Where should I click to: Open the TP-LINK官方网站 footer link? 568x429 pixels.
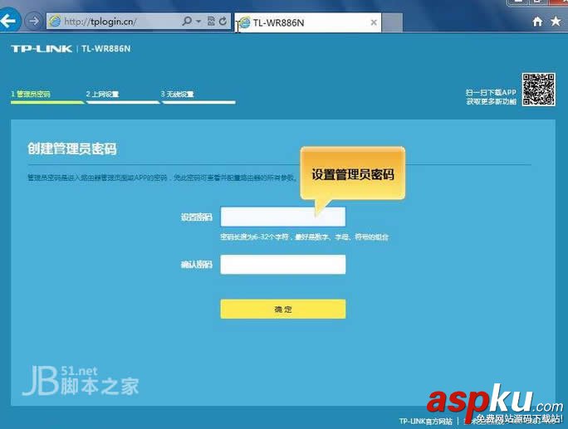(x=426, y=422)
